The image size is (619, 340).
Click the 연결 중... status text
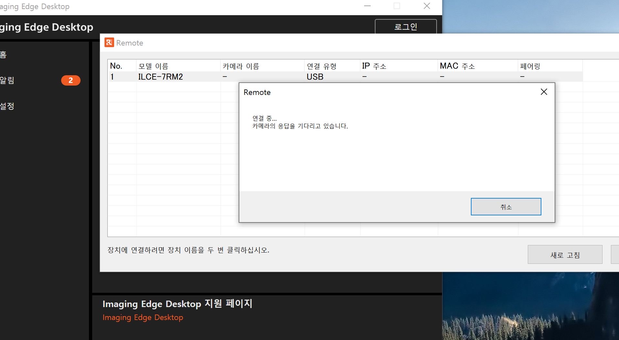(265, 118)
